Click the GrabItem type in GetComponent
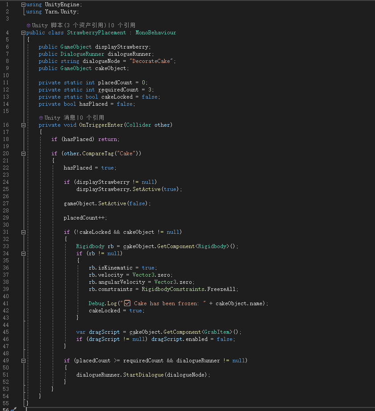Screen dimensions: 375x411 (x=218, y=332)
